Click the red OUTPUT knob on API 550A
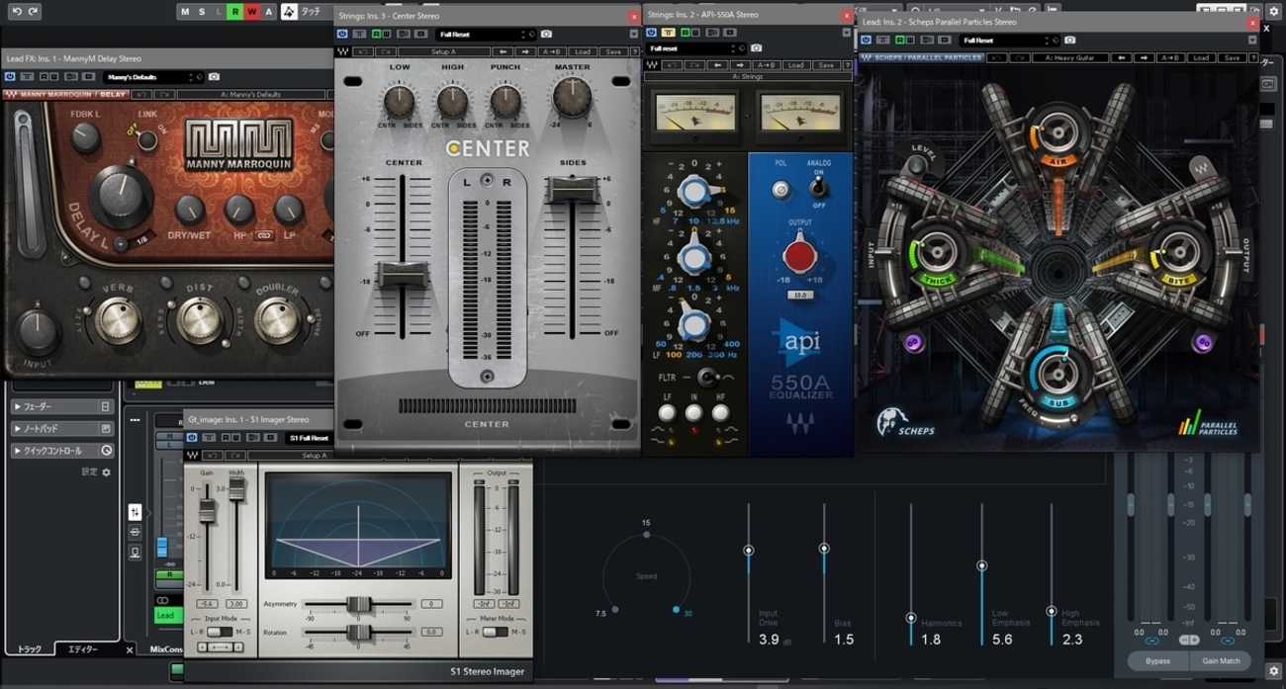Screen dimensions: 1286x689 (799, 254)
